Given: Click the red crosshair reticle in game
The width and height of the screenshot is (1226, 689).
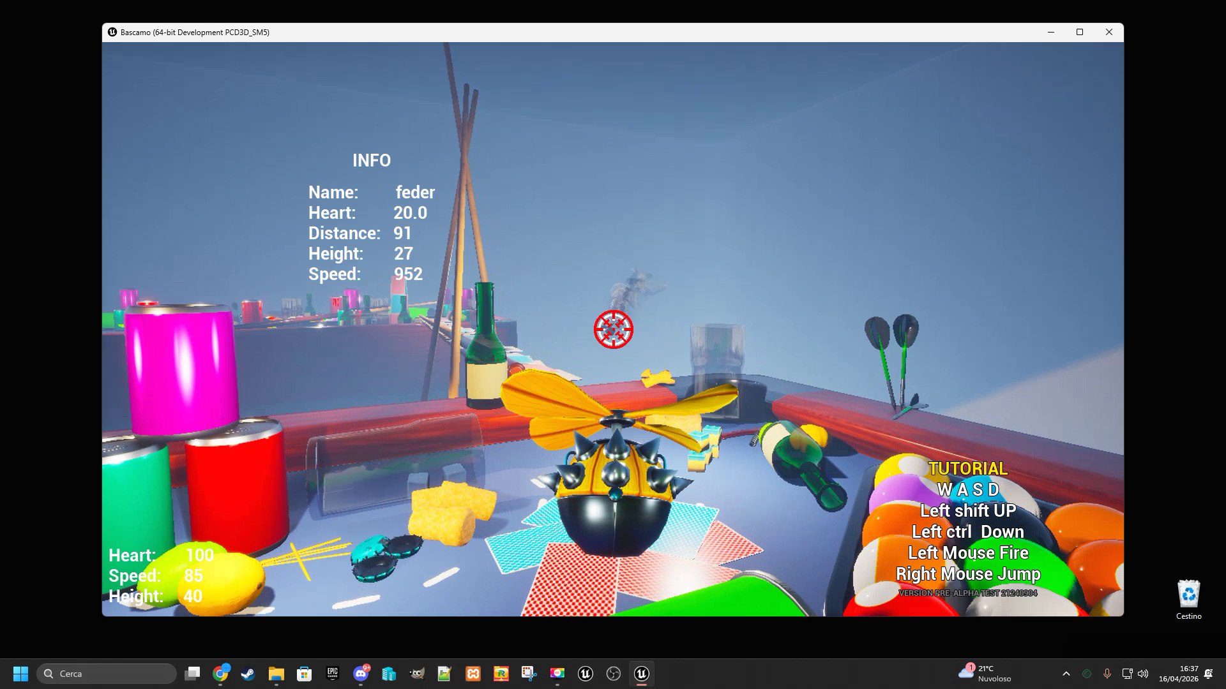Looking at the screenshot, I should 614,329.
